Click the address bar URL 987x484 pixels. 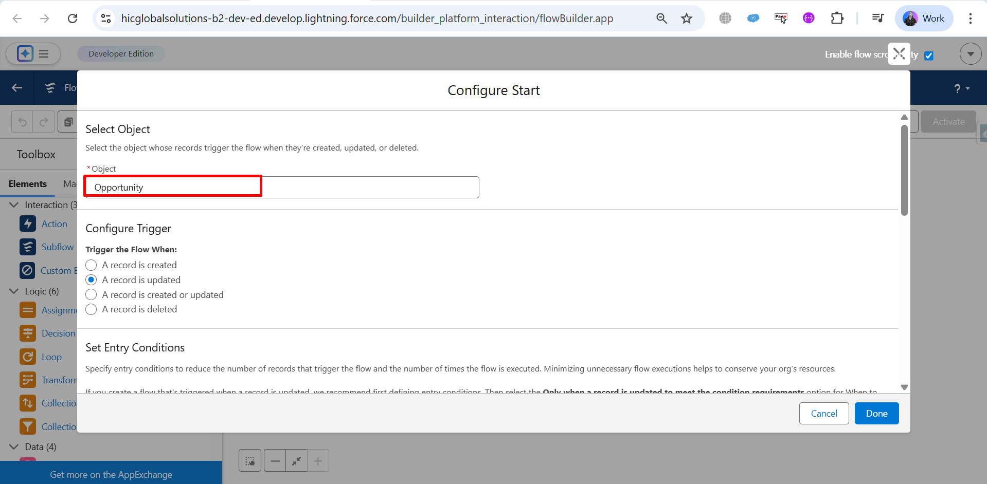point(367,18)
